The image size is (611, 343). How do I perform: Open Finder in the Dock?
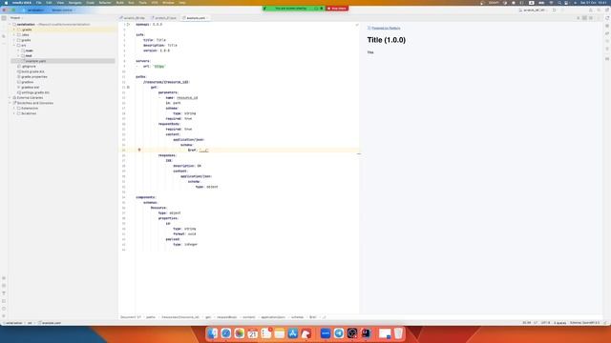click(212, 333)
